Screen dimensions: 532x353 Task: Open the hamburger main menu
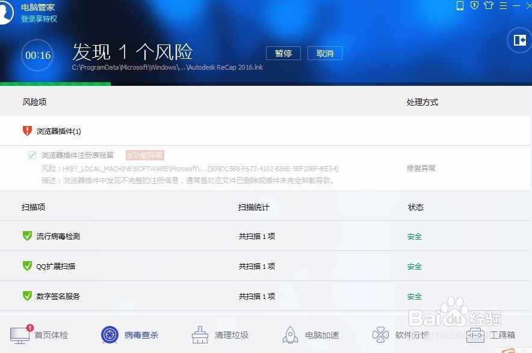coord(503,6)
